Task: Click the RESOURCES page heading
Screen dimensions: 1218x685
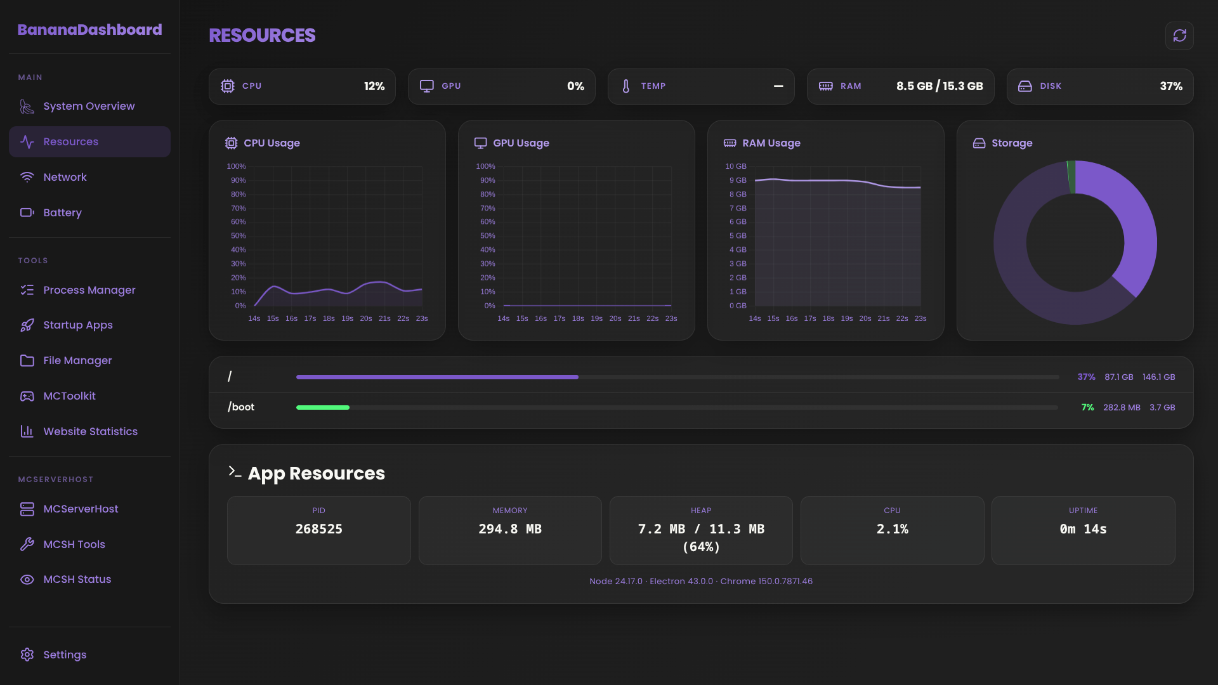Action: (x=262, y=36)
